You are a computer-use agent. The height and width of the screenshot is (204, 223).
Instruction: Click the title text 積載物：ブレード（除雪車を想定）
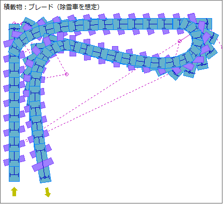pyautogui.click(x=51, y=7)
